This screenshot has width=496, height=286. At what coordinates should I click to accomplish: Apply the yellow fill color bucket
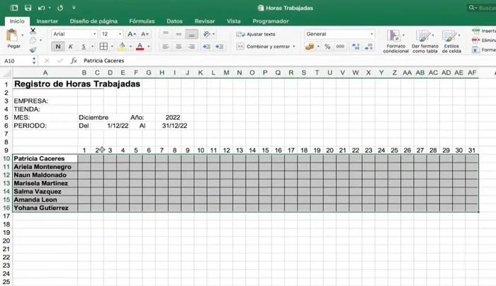coord(122,47)
